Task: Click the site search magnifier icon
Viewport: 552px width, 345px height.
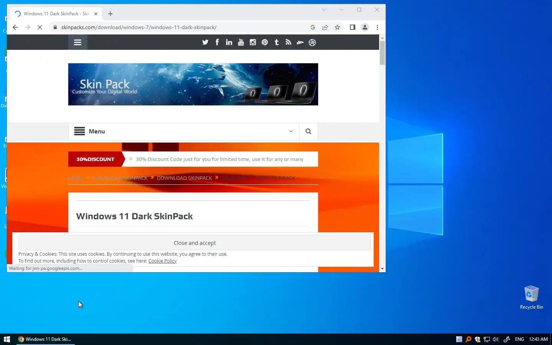Action: pyautogui.click(x=308, y=131)
